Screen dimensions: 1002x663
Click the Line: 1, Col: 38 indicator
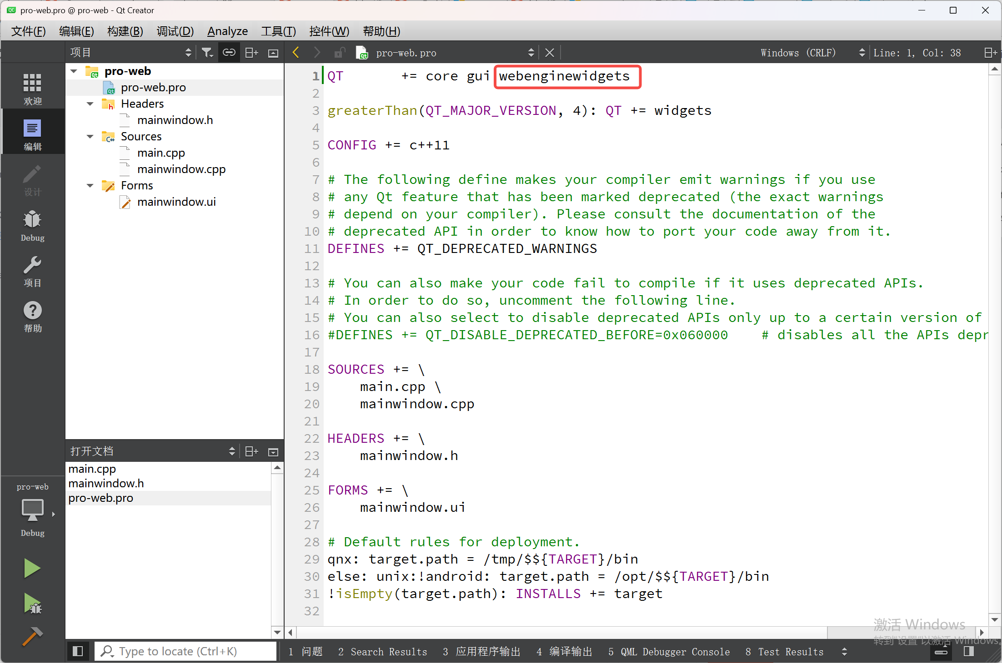917,53
